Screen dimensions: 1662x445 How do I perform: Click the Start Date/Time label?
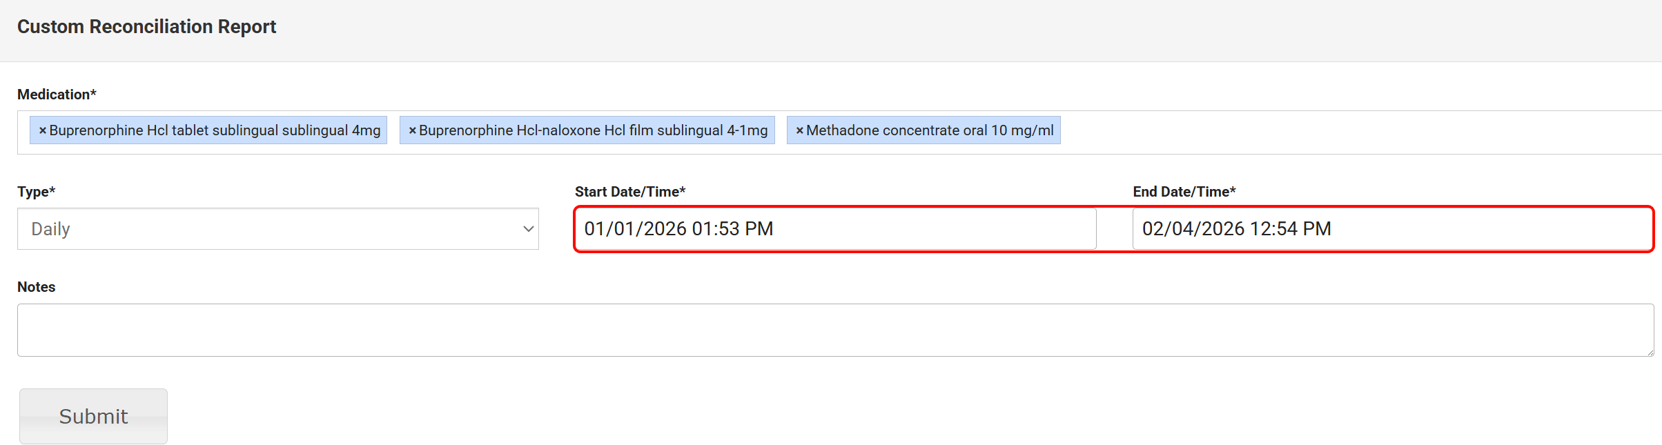click(629, 192)
